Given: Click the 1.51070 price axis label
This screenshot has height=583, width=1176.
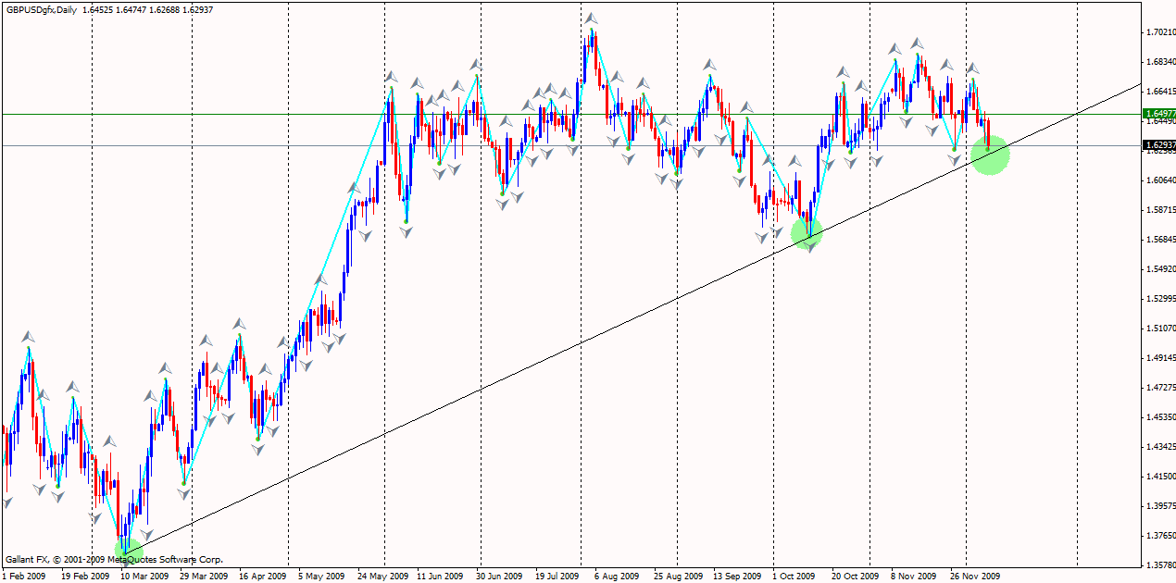Looking at the screenshot, I should pyautogui.click(x=1159, y=329).
